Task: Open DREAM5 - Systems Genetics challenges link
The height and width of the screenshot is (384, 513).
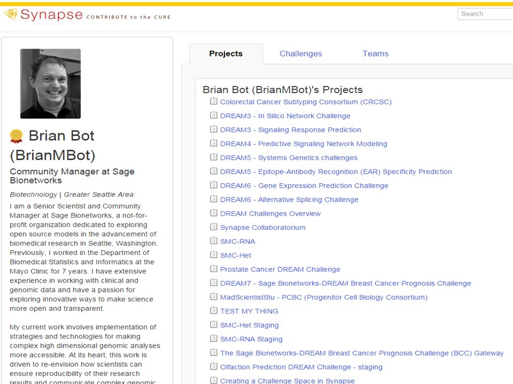Action: pos(289,158)
